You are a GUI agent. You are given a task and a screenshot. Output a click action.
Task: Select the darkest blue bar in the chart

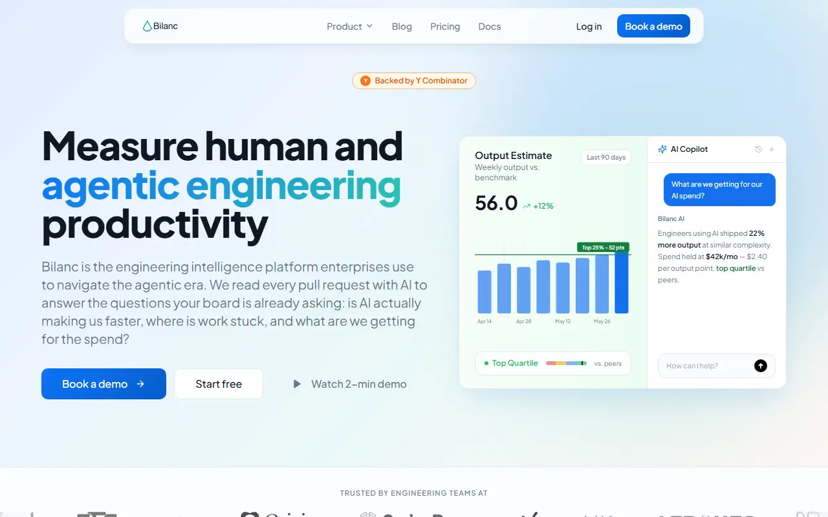[622, 282]
